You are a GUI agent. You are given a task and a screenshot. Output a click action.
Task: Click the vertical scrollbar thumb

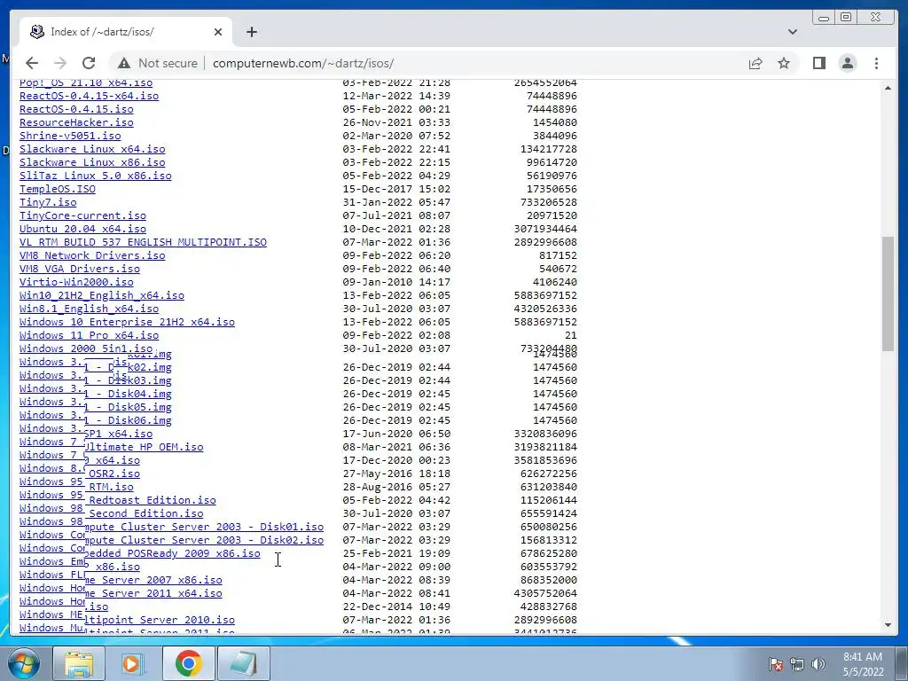pyautogui.click(x=888, y=294)
